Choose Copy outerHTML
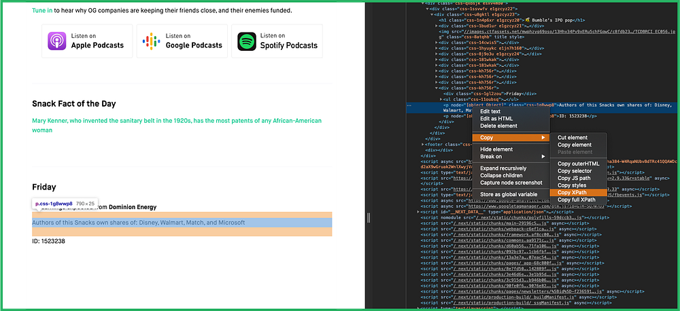The image size is (680, 311). point(578,164)
